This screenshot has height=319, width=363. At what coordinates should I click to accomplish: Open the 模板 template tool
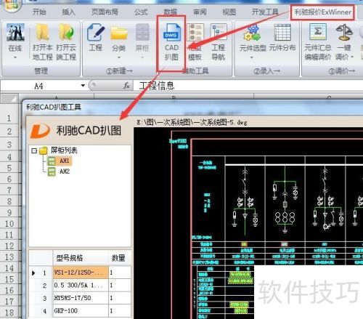[x=195, y=41]
